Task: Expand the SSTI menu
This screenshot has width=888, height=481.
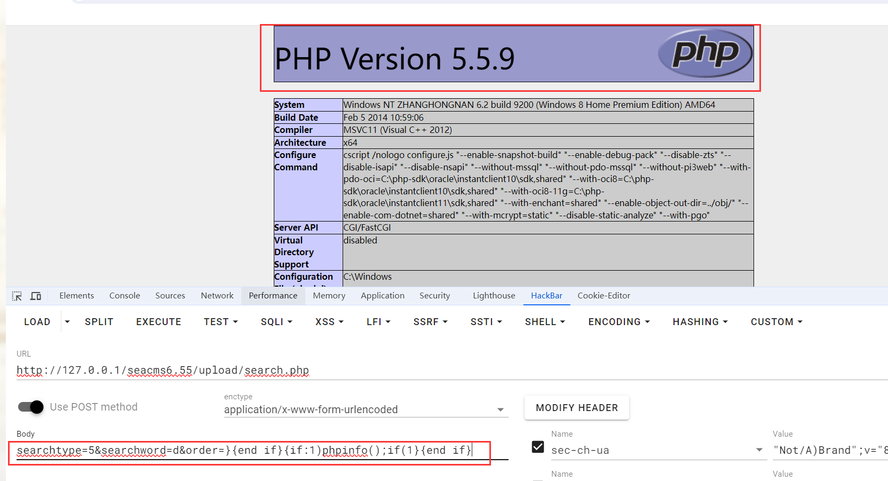Action: tap(486, 322)
